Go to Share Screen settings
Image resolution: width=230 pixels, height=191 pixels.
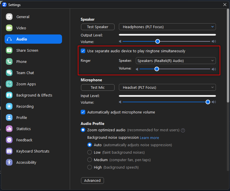click(33, 50)
